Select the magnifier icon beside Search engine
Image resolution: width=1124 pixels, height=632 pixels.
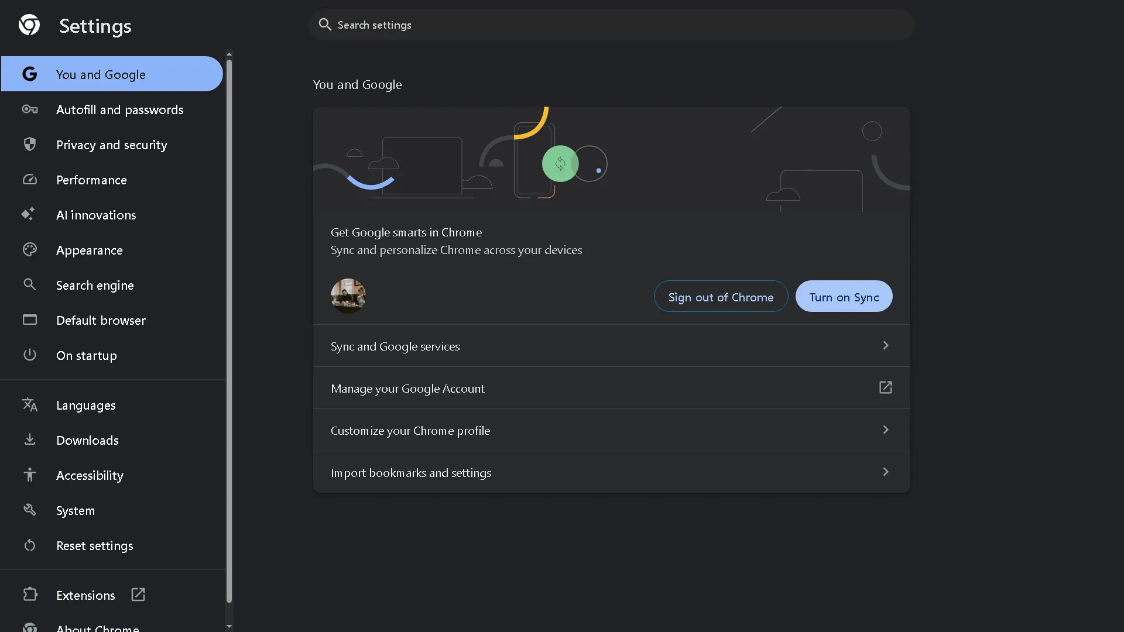tap(29, 284)
